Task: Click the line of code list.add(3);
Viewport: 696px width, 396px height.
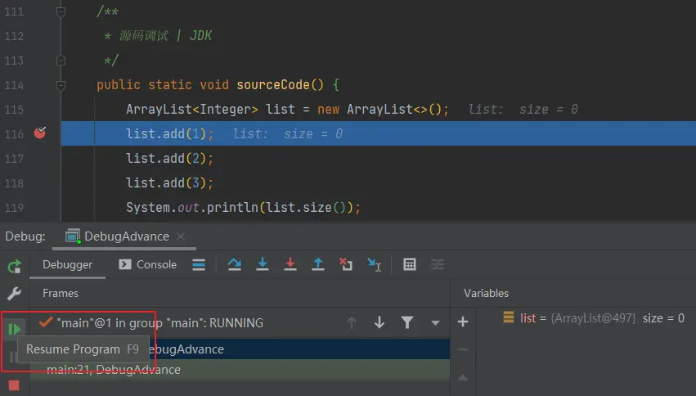Action: [x=169, y=183]
